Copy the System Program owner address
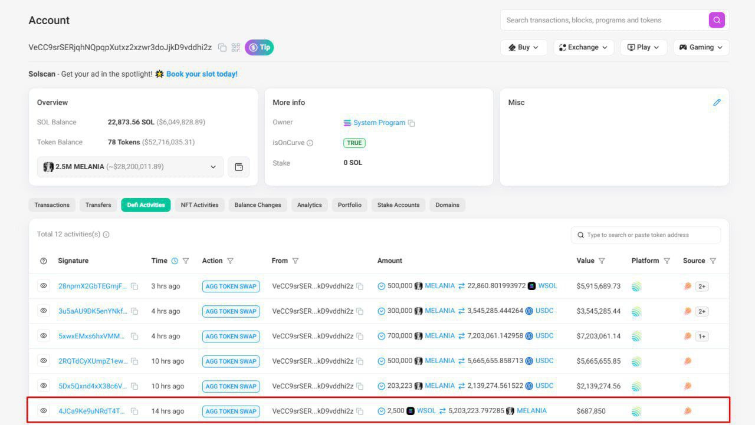This screenshot has width=755, height=425. pyautogui.click(x=412, y=123)
